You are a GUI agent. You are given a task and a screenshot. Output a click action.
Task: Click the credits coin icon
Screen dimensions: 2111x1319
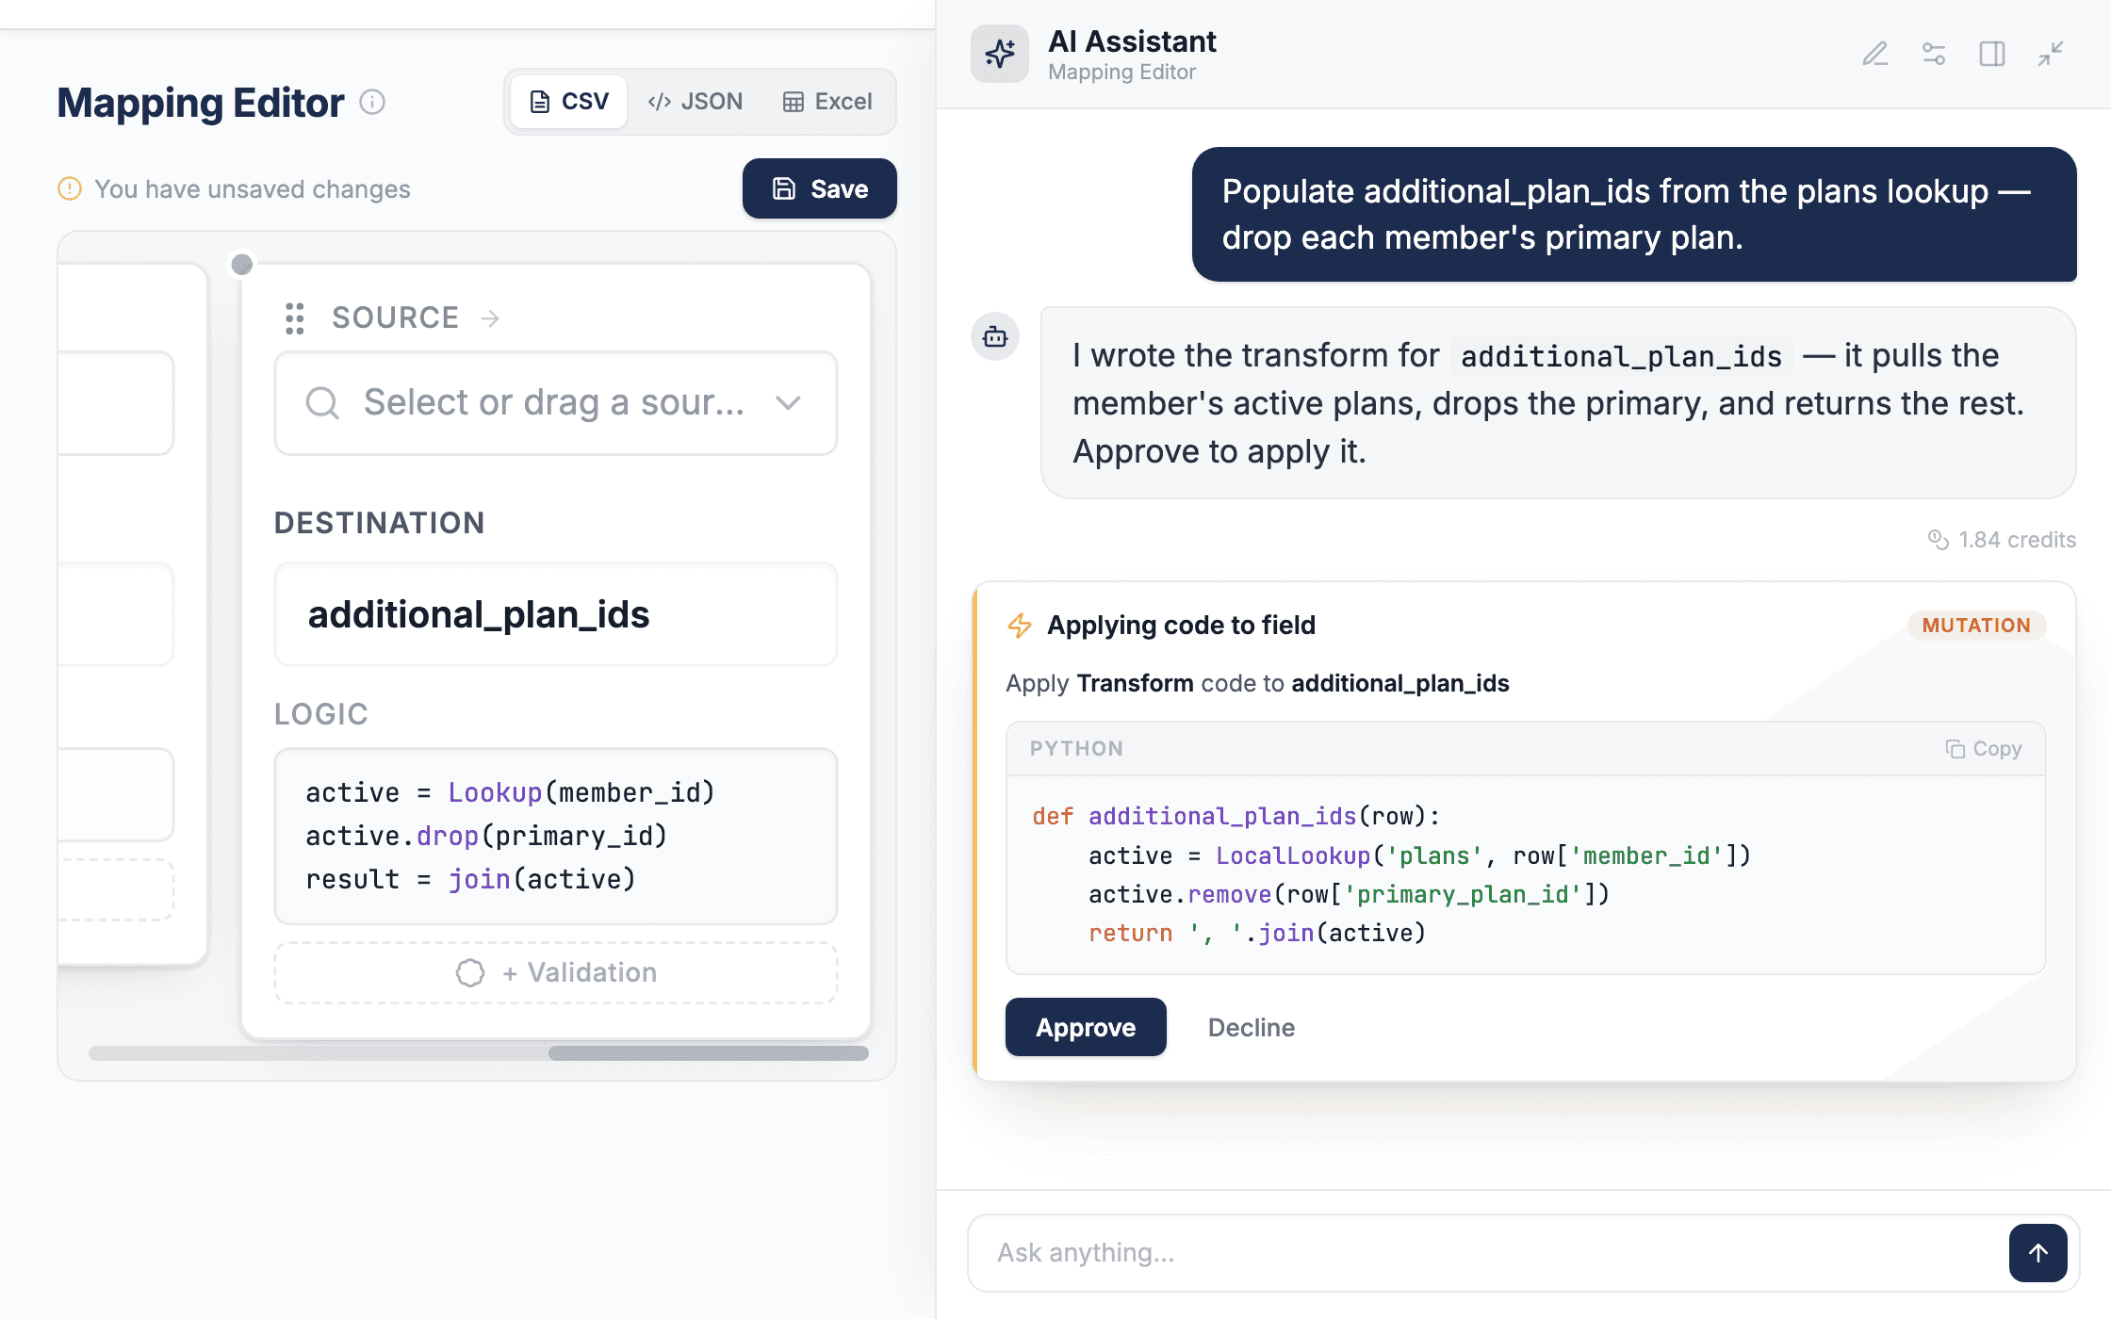[1938, 540]
